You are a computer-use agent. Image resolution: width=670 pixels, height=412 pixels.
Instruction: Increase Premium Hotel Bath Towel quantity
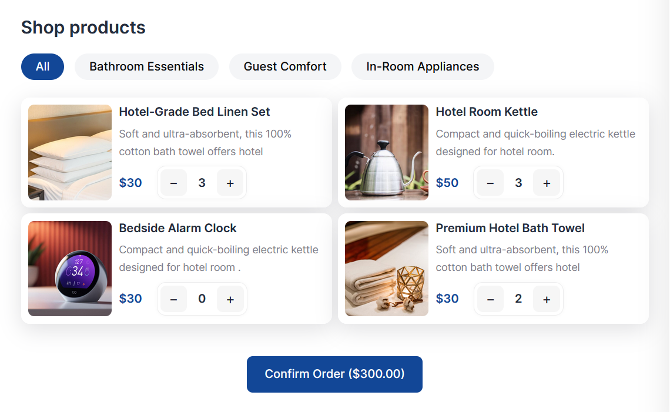click(547, 299)
